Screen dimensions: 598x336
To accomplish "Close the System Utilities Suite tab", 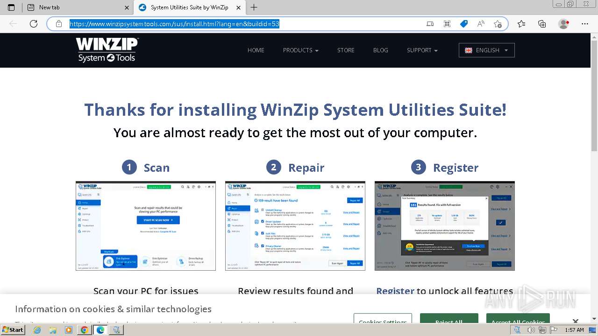I will point(238,7).
